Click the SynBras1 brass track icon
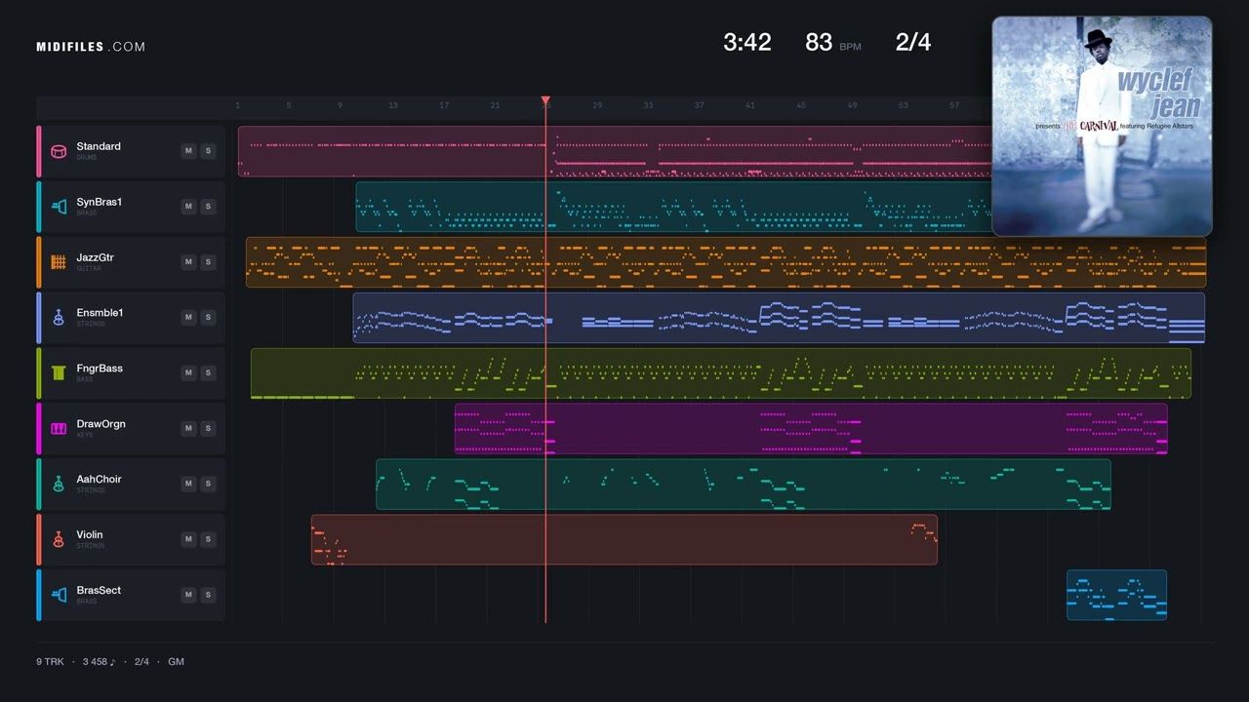 (59, 207)
